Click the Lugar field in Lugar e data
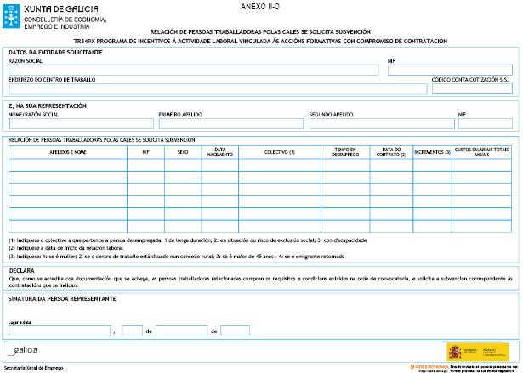Image resolution: width=523 pixels, height=373 pixels. tap(60, 331)
